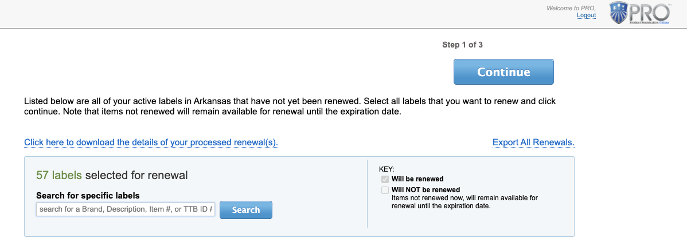This screenshot has width=687, height=250.
Task: Open the Export All Renewals link
Action: coord(533,142)
